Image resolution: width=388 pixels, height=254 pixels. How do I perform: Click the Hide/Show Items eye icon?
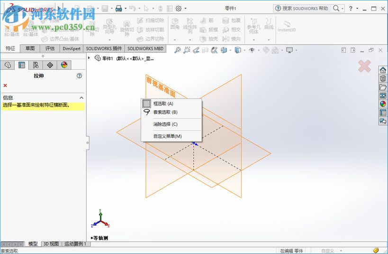pyautogui.click(x=252, y=50)
